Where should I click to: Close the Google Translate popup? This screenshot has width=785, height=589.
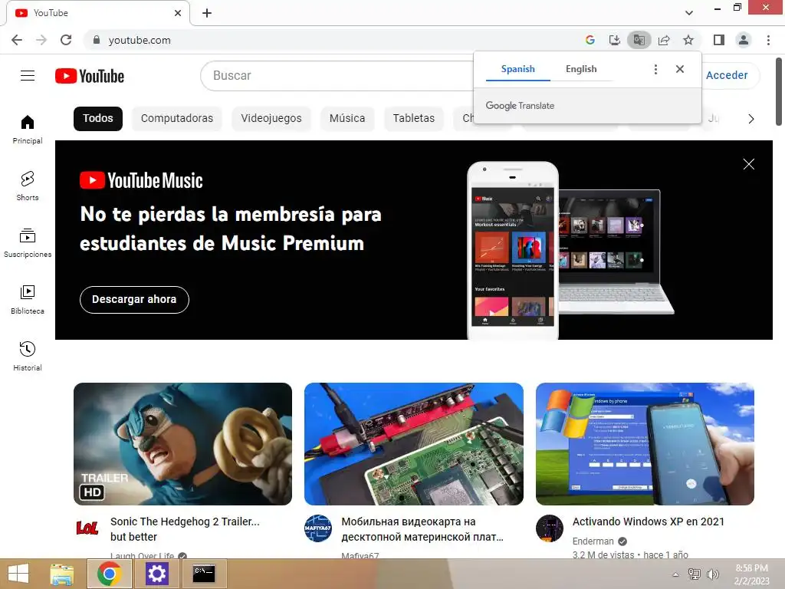[x=679, y=69]
